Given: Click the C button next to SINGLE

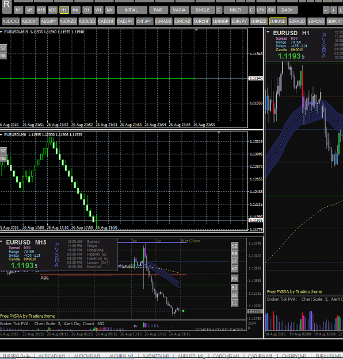Looking at the screenshot, I should click(219, 10).
